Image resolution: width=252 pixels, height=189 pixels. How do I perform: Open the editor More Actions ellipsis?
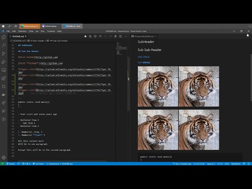[125, 36]
